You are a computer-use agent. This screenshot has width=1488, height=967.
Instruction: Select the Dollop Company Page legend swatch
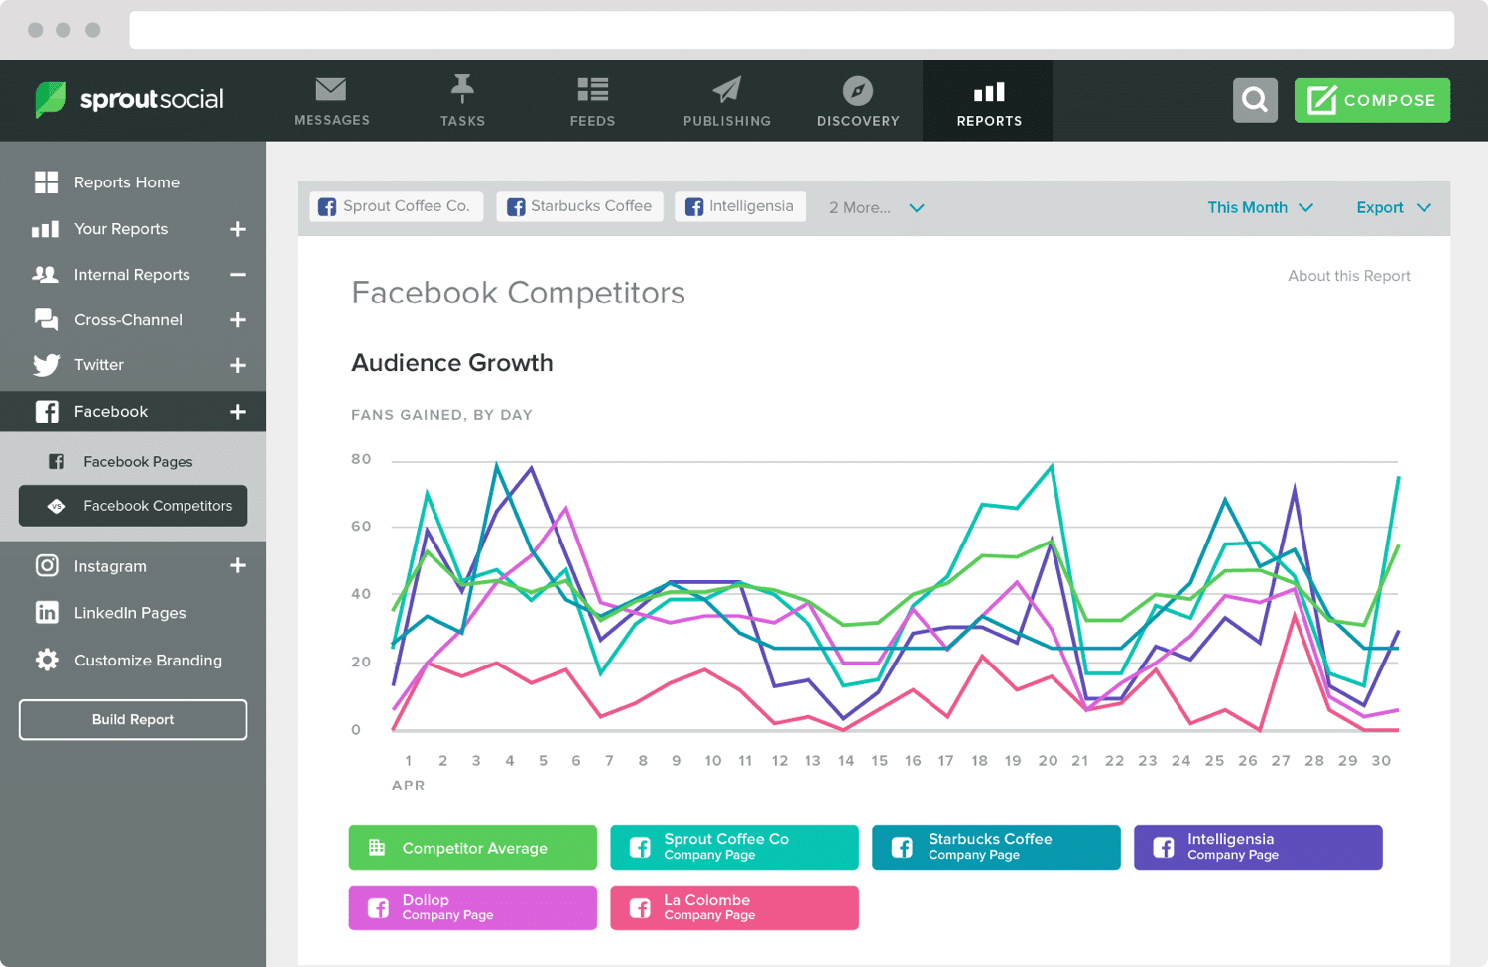tap(472, 907)
